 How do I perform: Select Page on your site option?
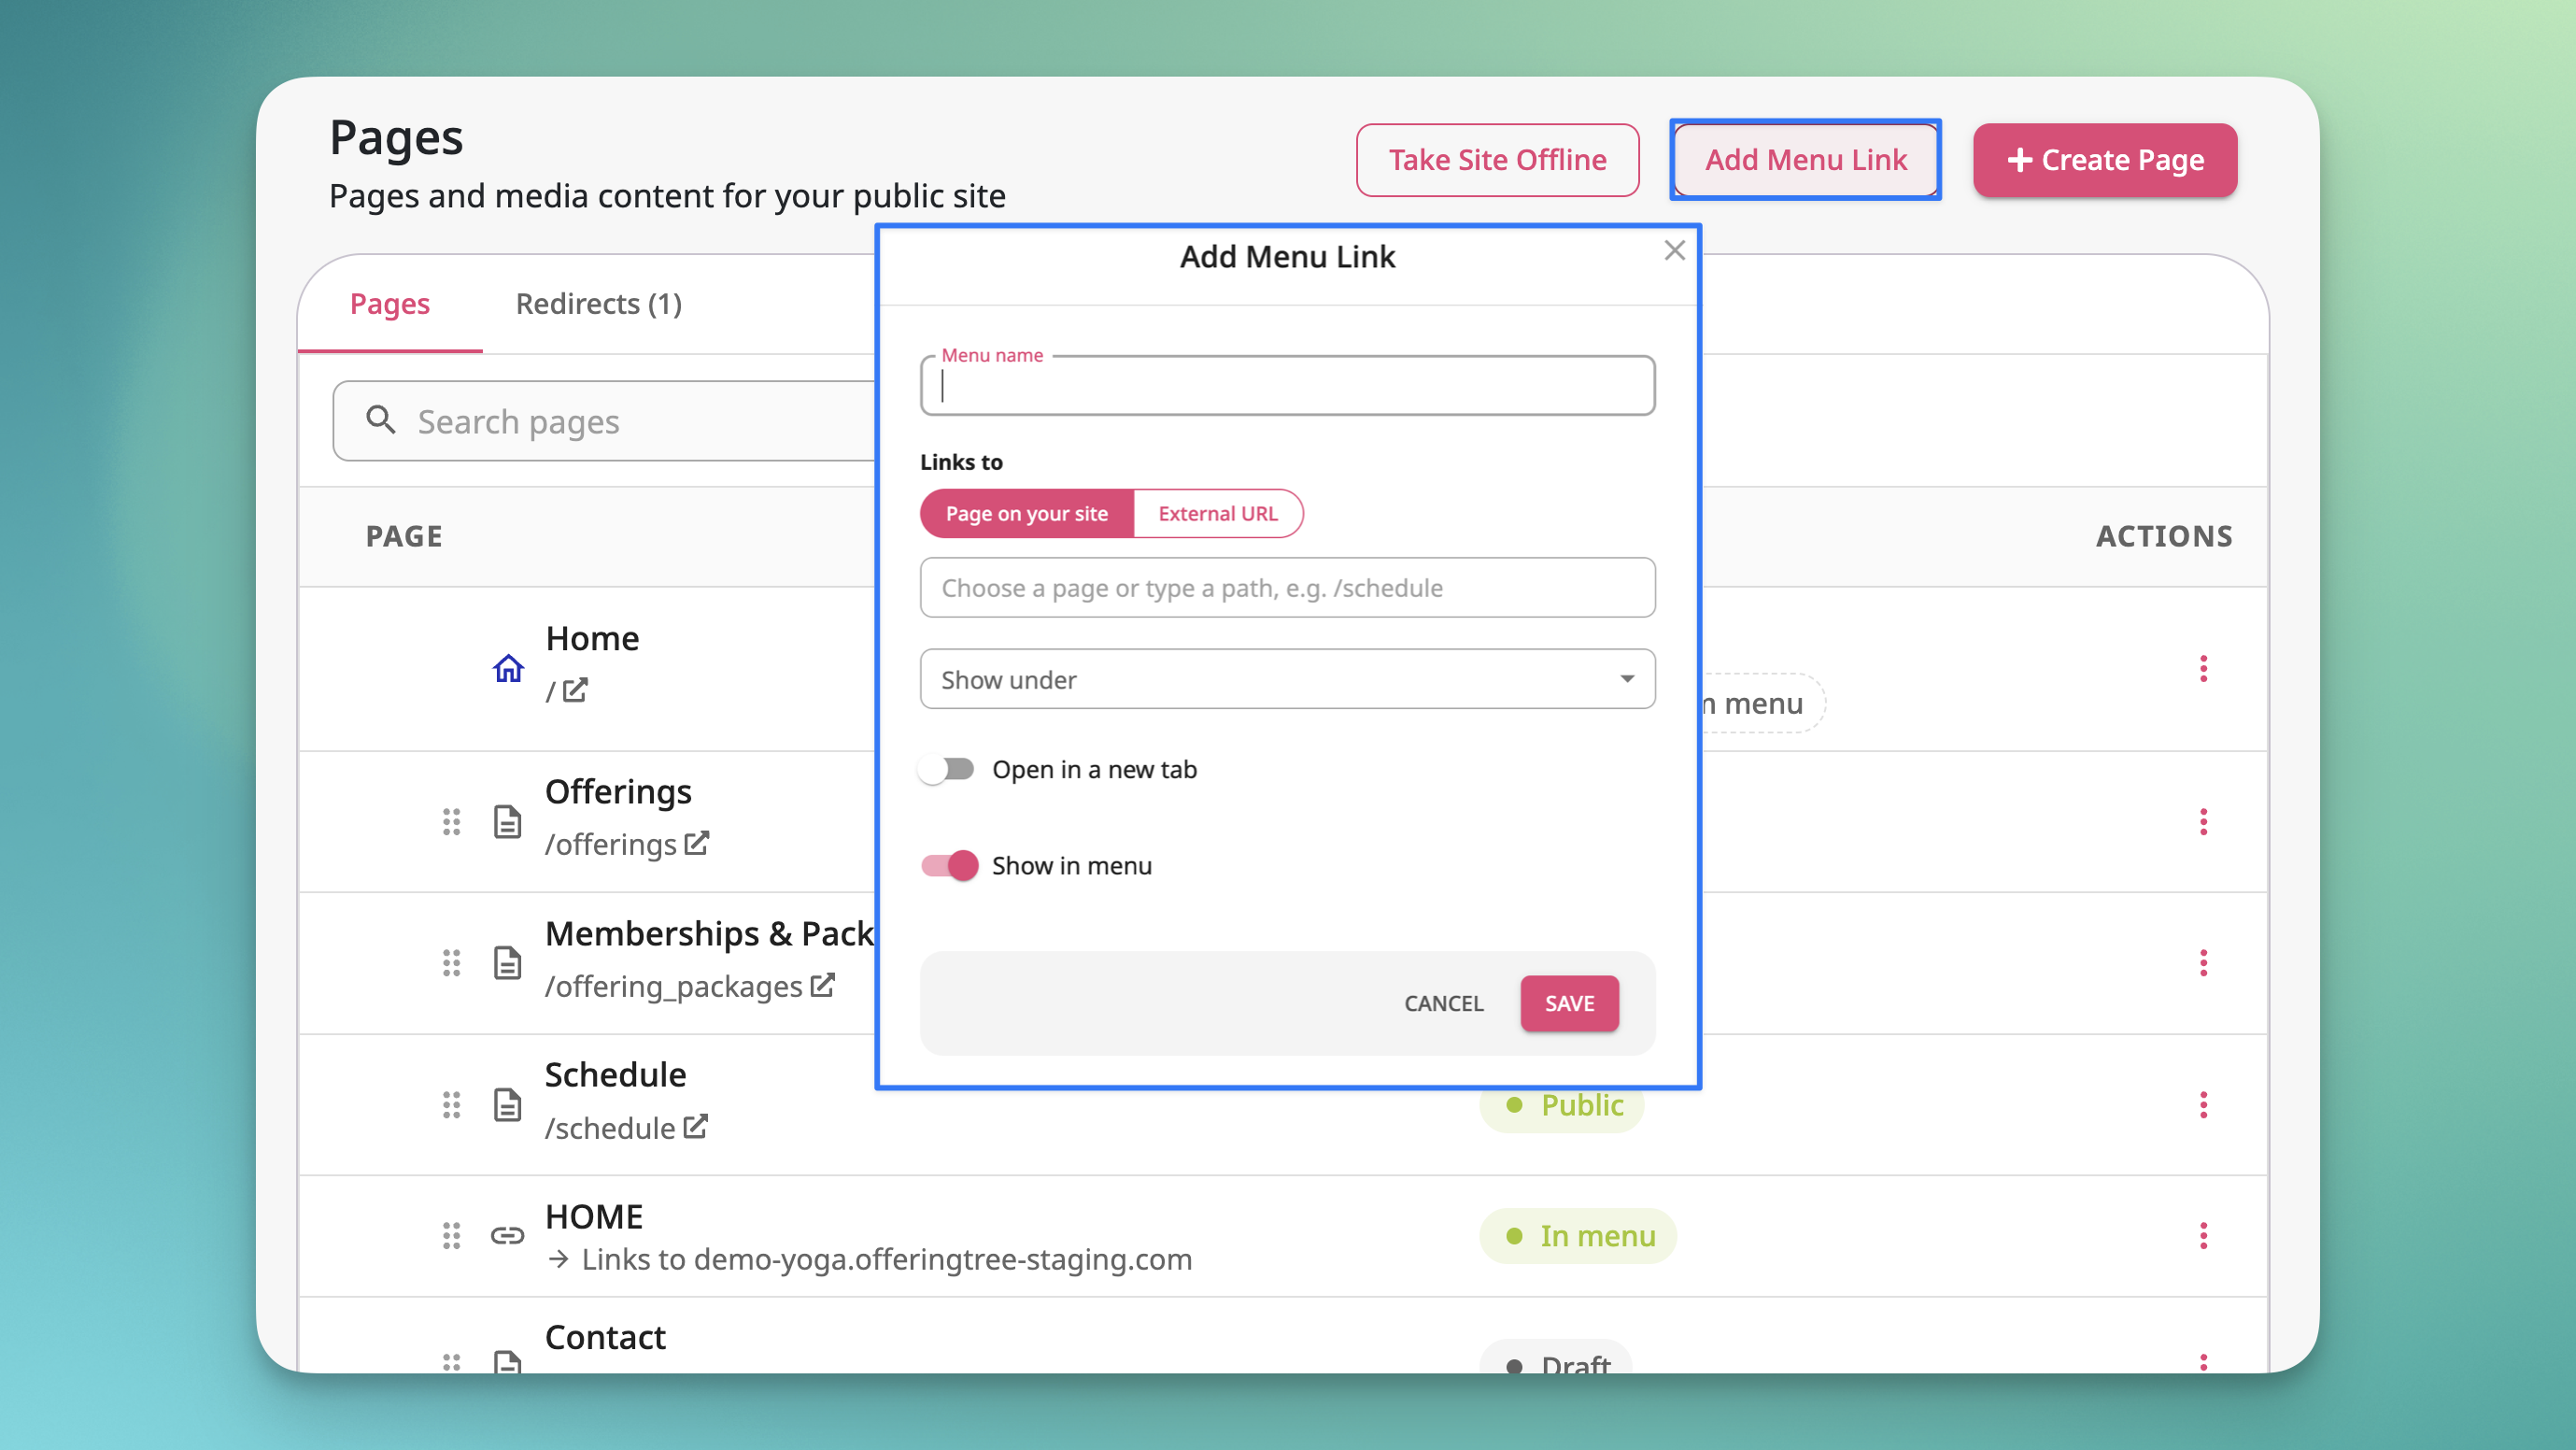coord(1026,513)
